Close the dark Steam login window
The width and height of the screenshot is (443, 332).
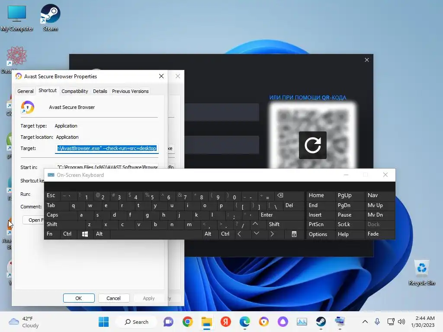pos(367,60)
